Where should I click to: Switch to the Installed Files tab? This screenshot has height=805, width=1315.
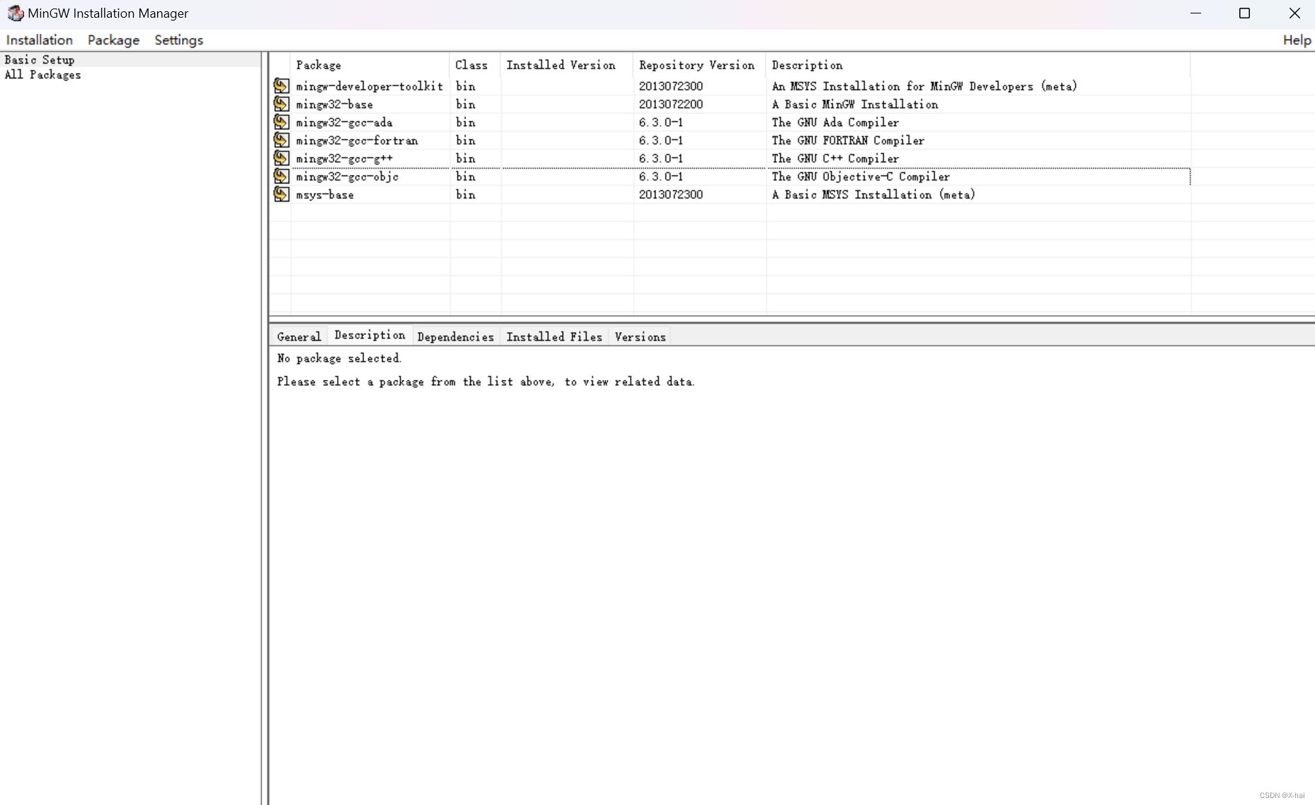(x=554, y=336)
